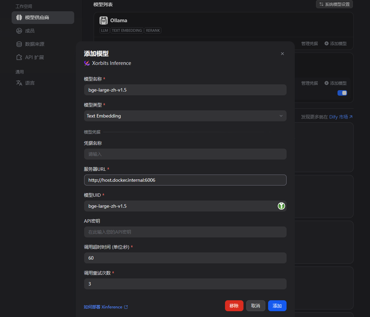Click the Xorbits Inference logo icon

coord(87,63)
